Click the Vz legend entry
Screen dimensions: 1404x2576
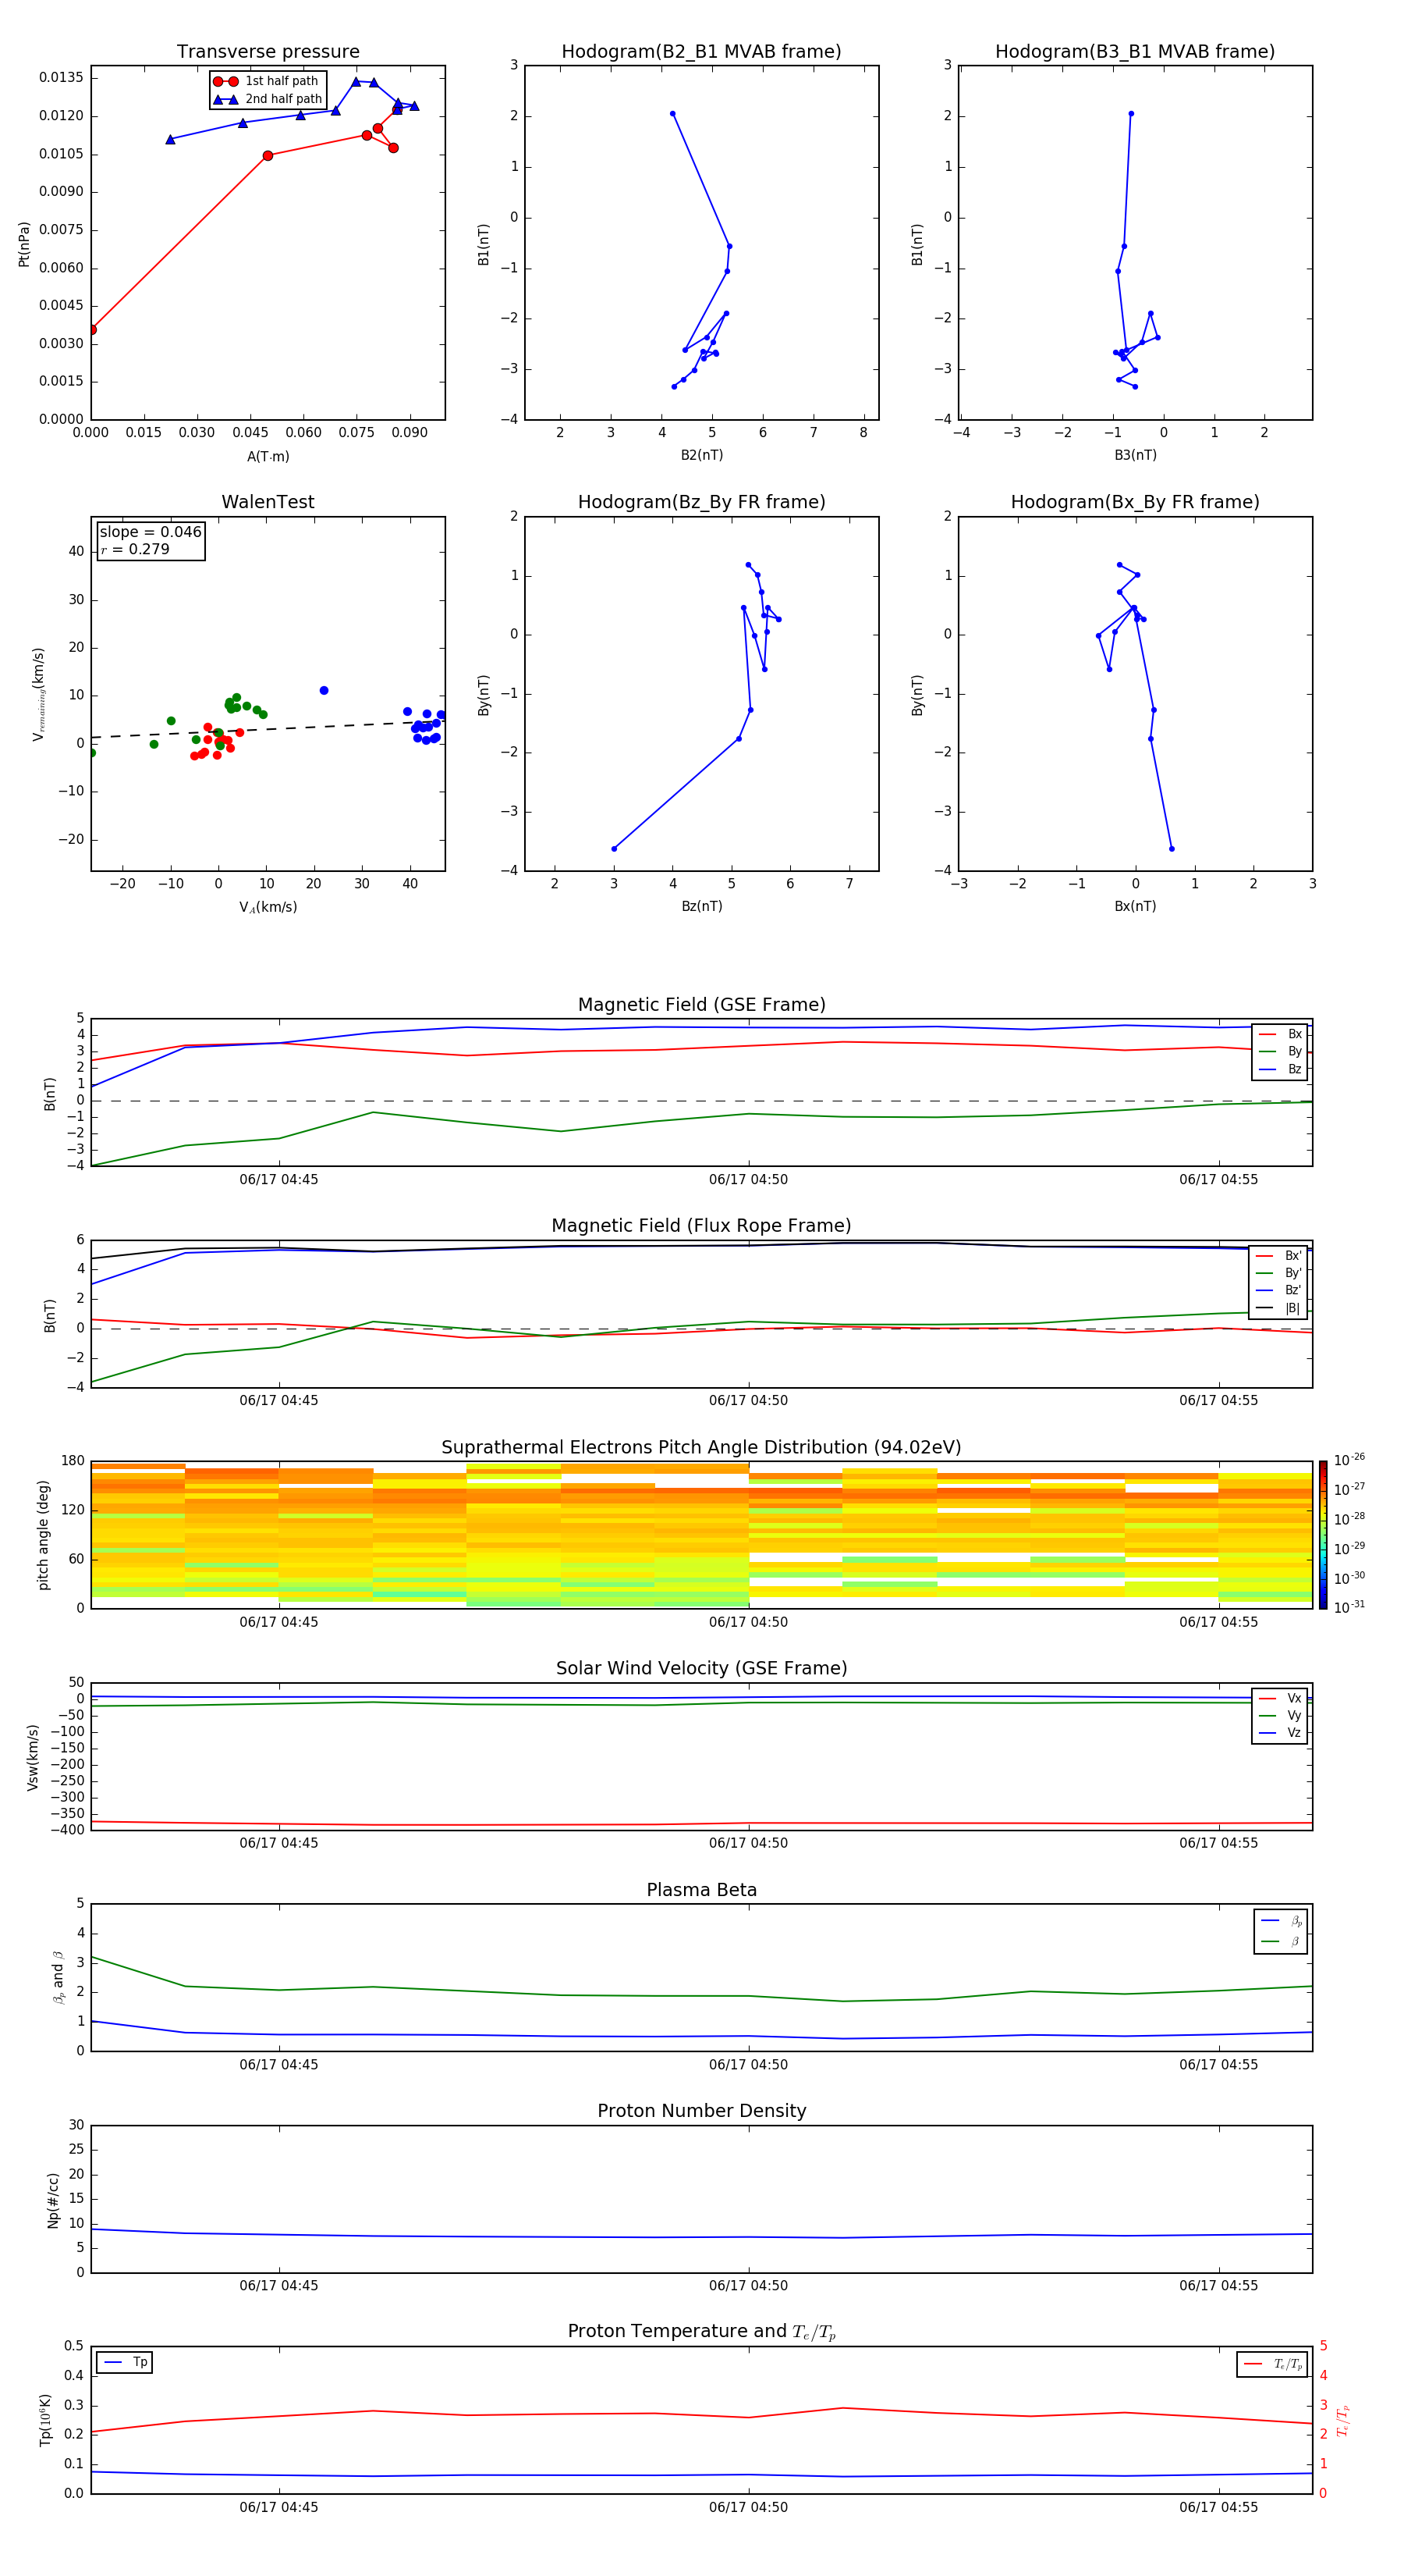pos(1281,1732)
